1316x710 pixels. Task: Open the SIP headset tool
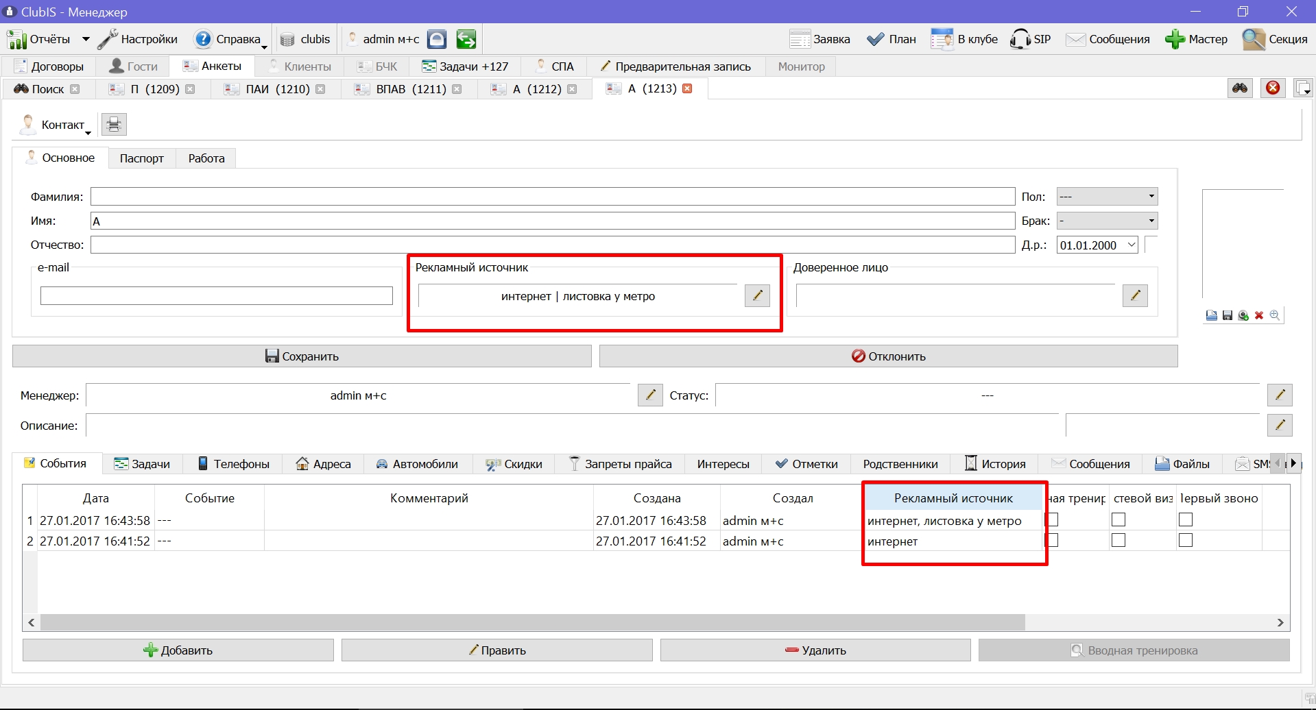coord(1030,39)
